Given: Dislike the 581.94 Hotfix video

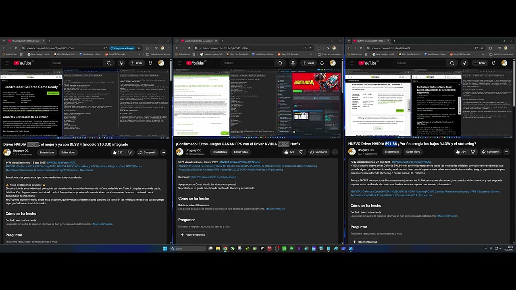Looking at the screenshot, I should pos(301,152).
